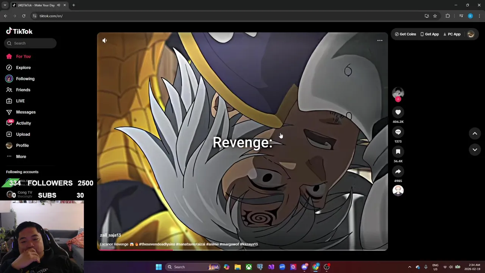Open the volume control in tray
The image size is (485, 273).
pyautogui.click(x=451, y=267)
